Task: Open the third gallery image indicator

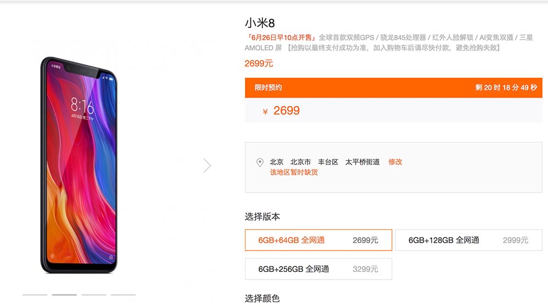Action: coord(94,295)
